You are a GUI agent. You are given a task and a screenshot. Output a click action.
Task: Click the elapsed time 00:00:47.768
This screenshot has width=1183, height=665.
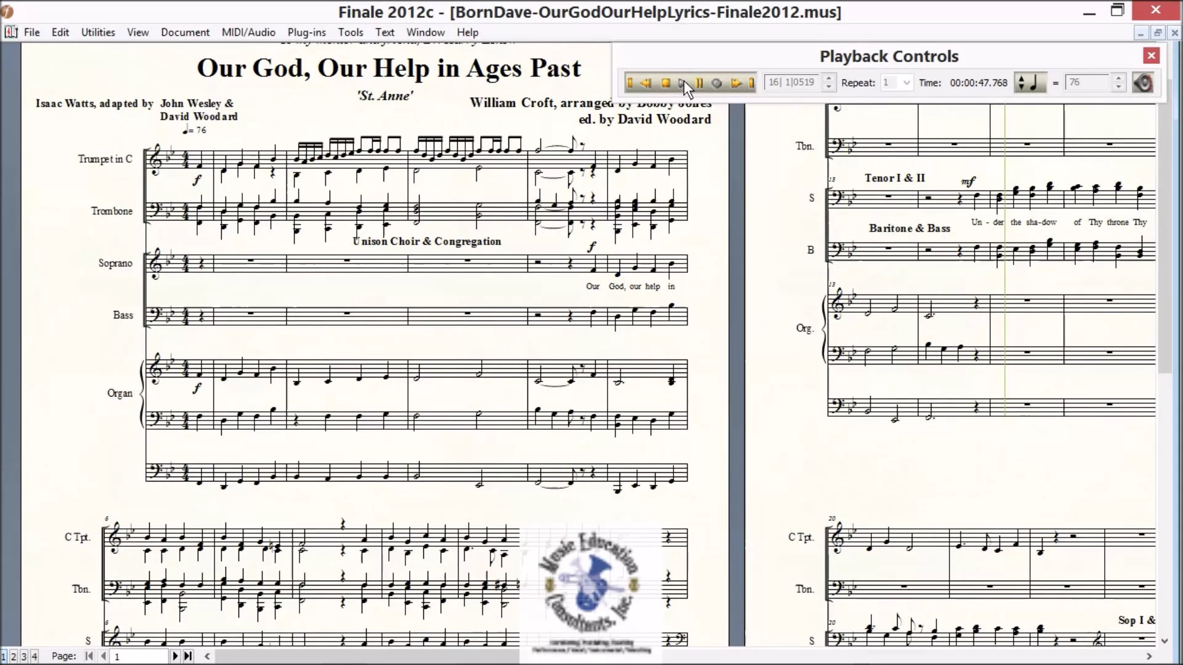(x=978, y=83)
